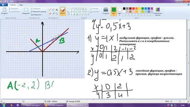Select the Fill with color bucket tool

pyautogui.click(x=53, y=10)
